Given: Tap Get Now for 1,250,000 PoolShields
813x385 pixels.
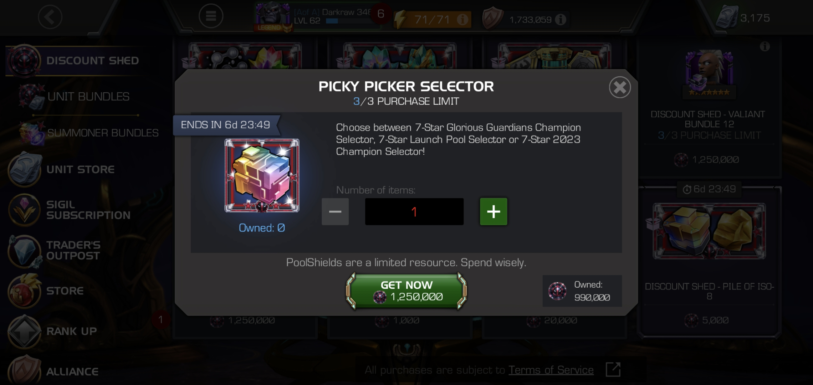Looking at the screenshot, I should point(406,291).
